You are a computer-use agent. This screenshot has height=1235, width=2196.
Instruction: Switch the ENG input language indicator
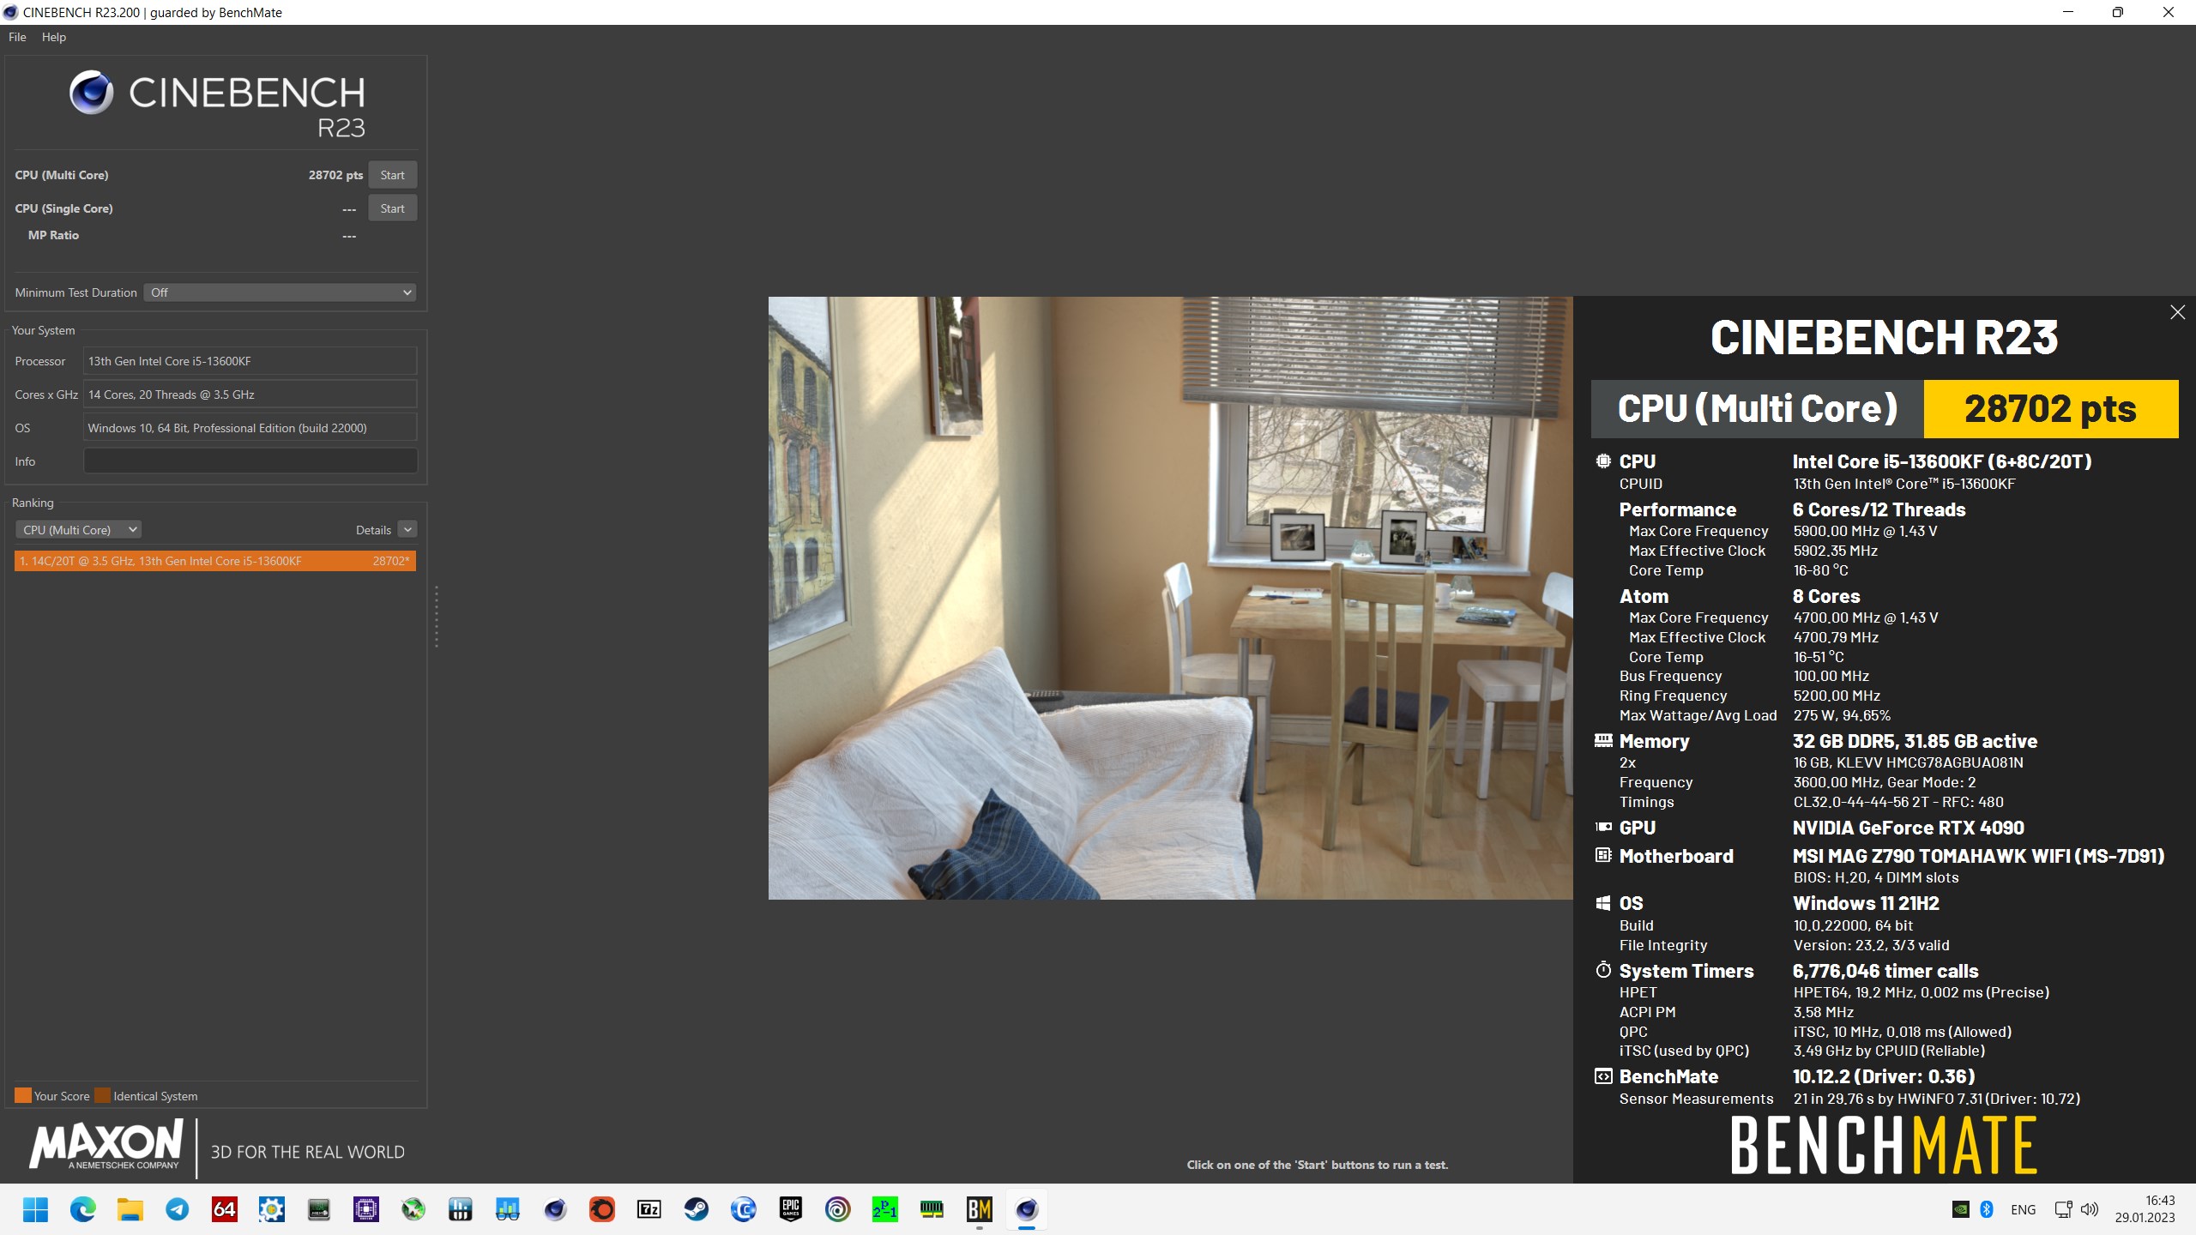click(x=2023, y=1209)
